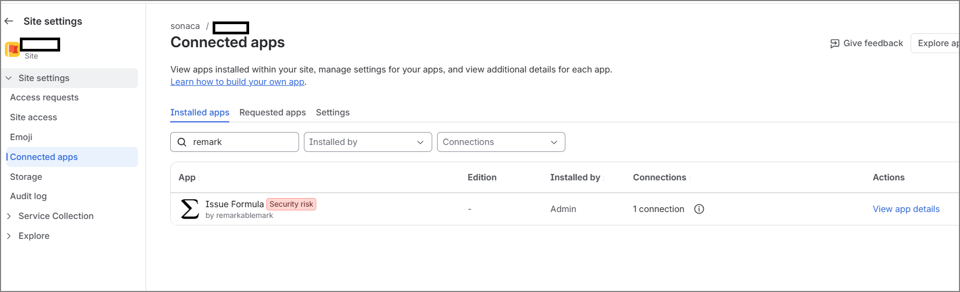Open the connection info icon
Screen dimensions: 960x292
(699, 209)
